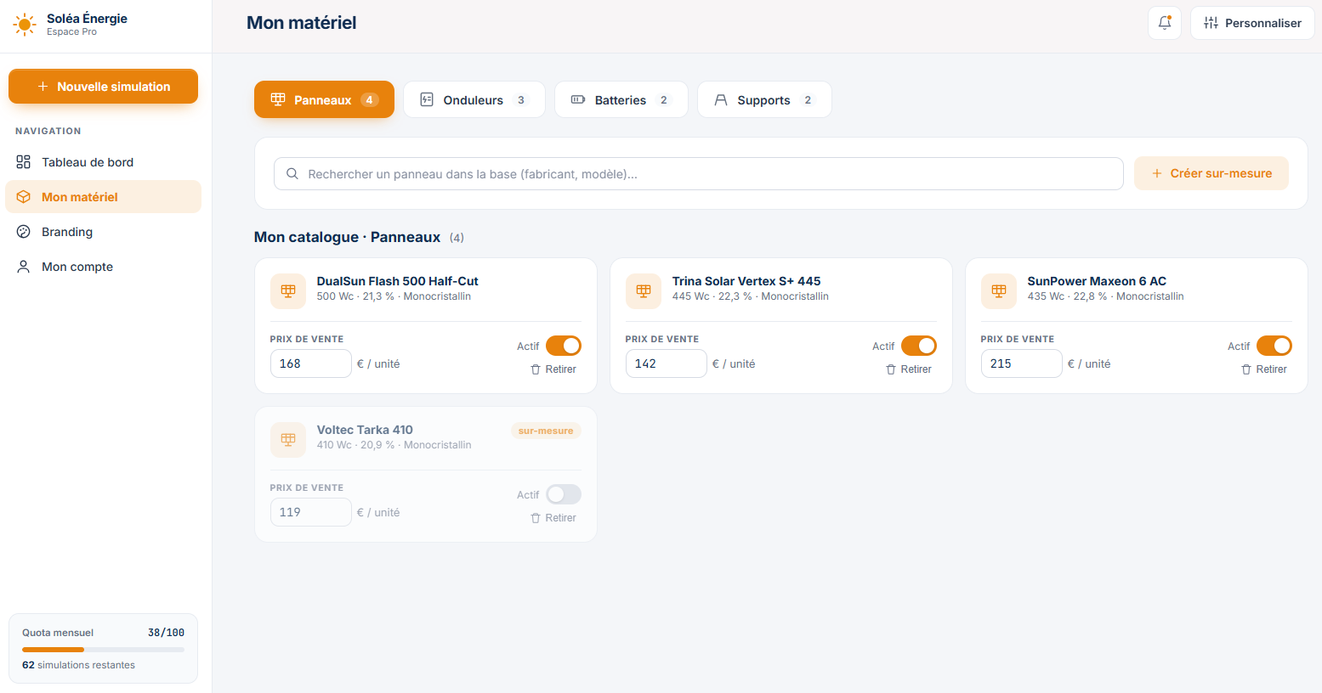Edit the DualSun price field showing 168
1322x693 pixels.
click(311, 363)
